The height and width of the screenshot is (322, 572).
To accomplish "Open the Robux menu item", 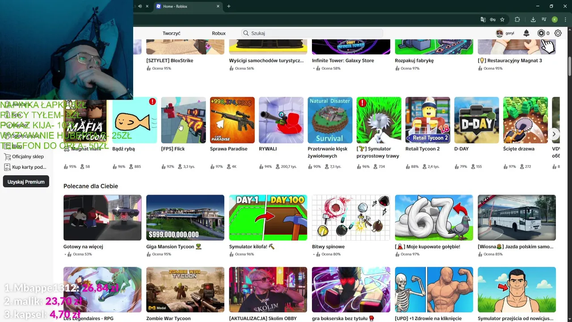I will pos(219,33).
